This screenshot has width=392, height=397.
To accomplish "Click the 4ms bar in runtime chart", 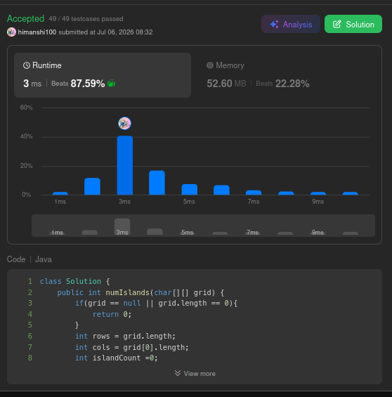I will (x=157, y=183).
